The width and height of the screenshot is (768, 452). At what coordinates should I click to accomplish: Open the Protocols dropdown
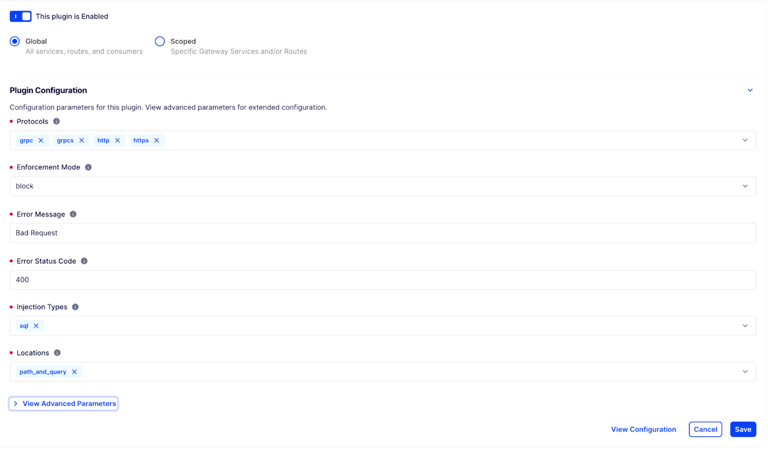(745, 140)
